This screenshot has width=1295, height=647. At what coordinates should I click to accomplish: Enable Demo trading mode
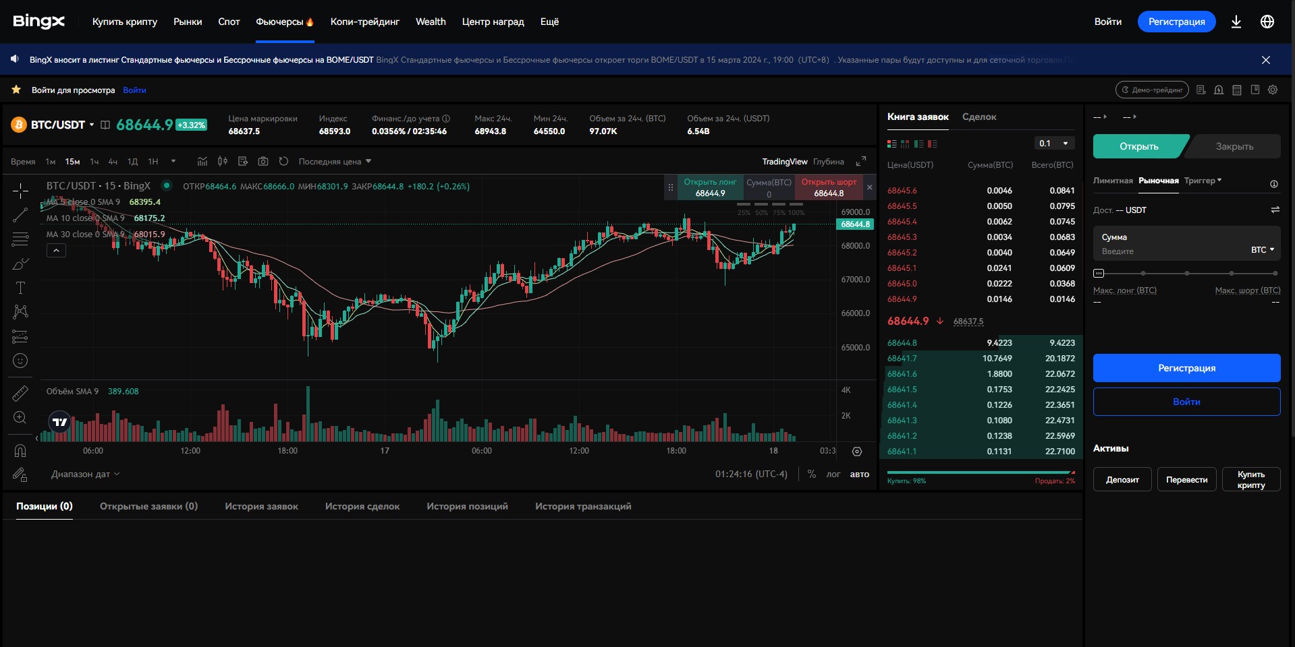coord(1153,90)
